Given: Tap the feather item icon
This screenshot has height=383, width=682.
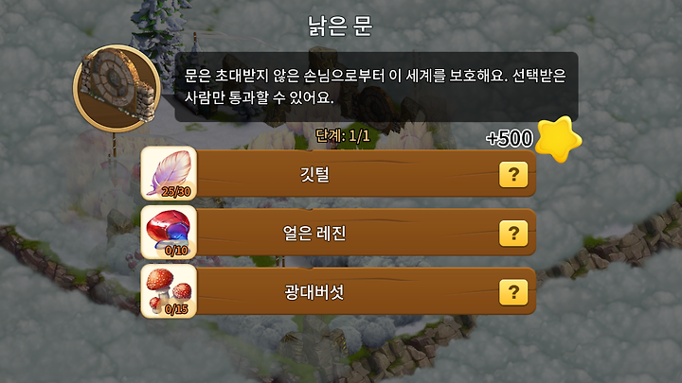Looking at the screenshot, I should (x=169, y=173).
